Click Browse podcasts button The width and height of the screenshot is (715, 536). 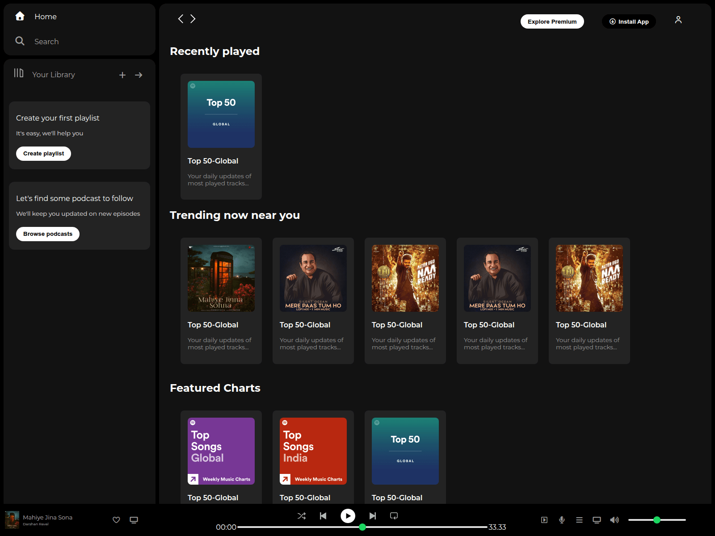tap(48, 234)
